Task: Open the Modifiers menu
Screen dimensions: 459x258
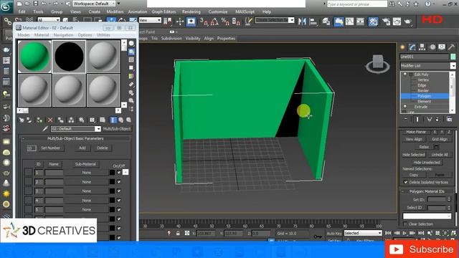Action: coord(115,11)
